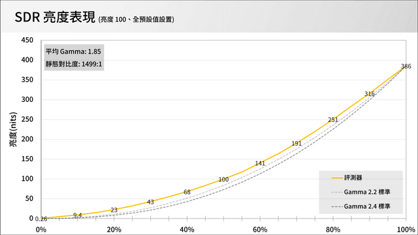
Task: Click the data label '100' on the curve
Action: coord(223,180)
